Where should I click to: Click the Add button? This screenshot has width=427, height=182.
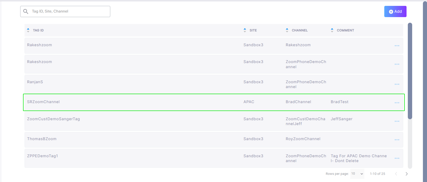pyautogui.click(x=395, y=11)
